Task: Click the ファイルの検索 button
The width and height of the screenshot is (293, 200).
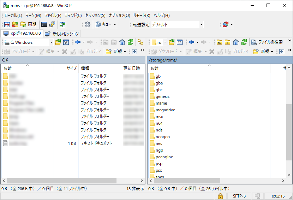Action: tap(267, 42)
